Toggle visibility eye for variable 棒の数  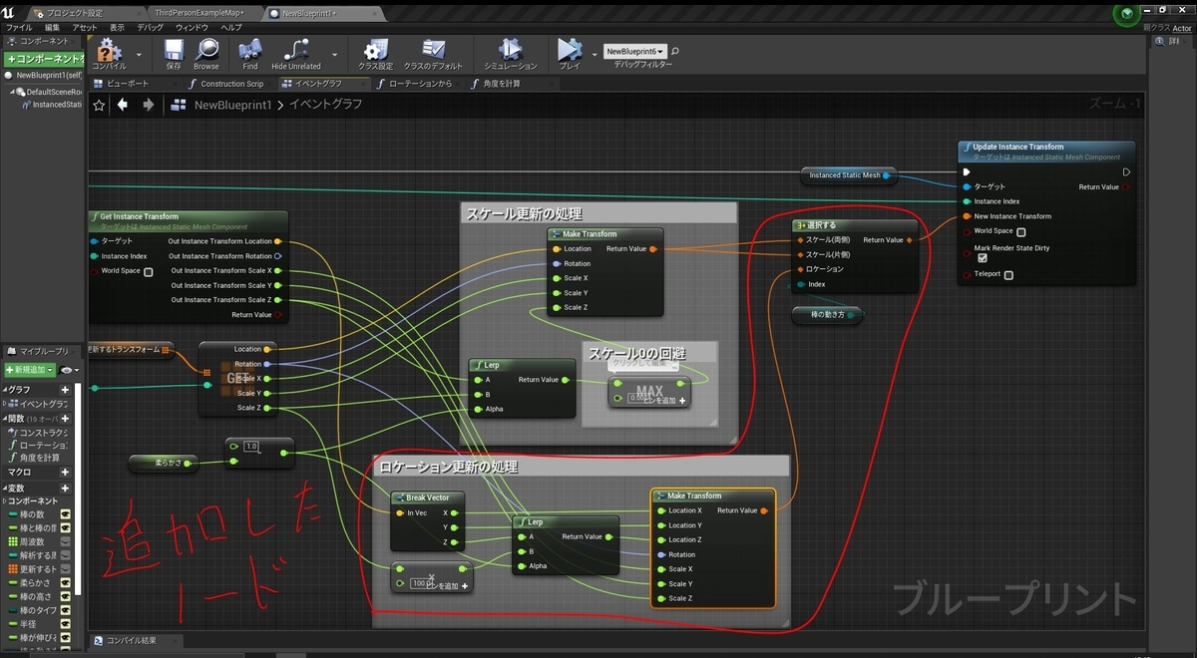[65, 513]
